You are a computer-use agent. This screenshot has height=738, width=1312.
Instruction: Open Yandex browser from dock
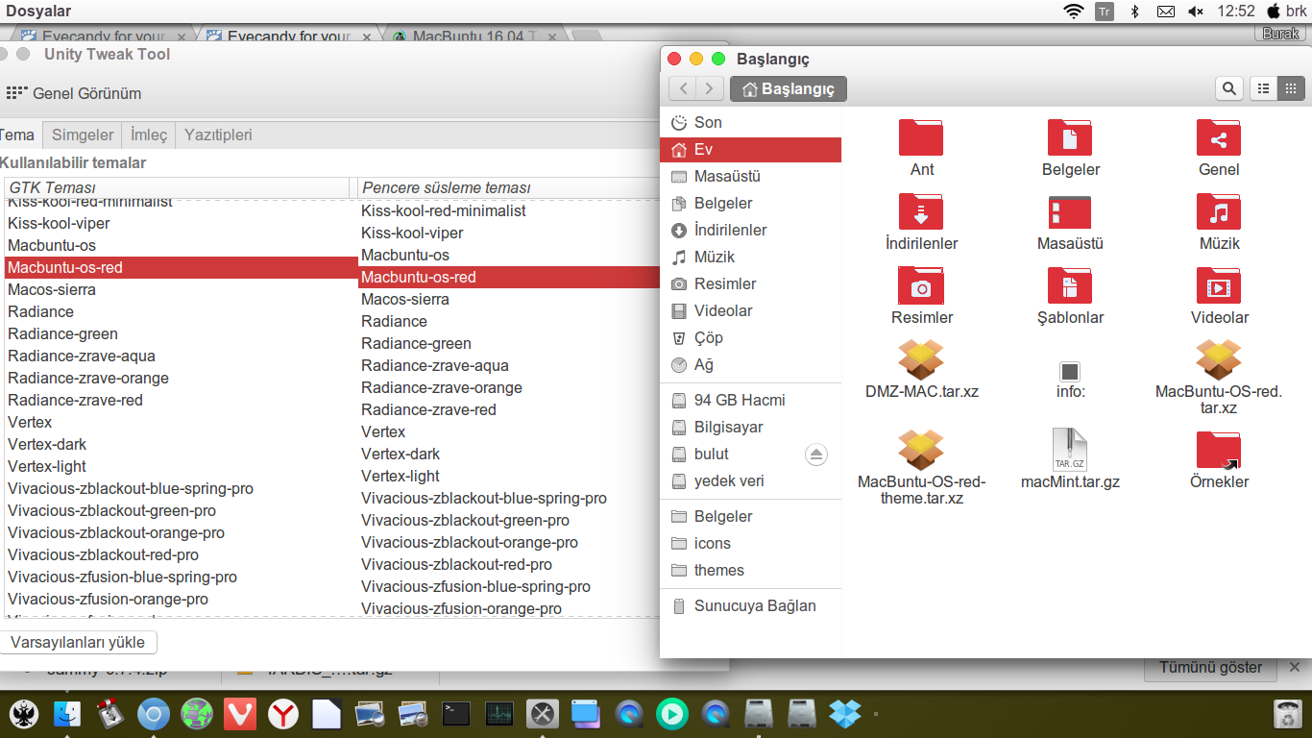(x=283, y=713)
